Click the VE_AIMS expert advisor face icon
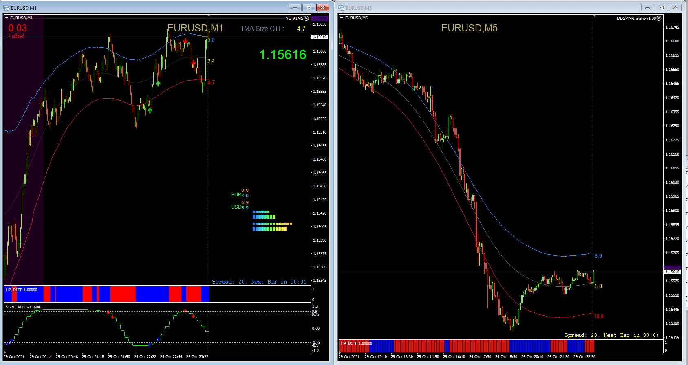This screenshot has height=365, width=688. pyautogui.click(x=307, y=18)
